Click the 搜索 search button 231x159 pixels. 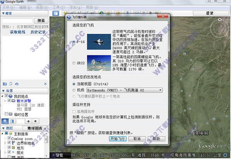click(41, 21)
